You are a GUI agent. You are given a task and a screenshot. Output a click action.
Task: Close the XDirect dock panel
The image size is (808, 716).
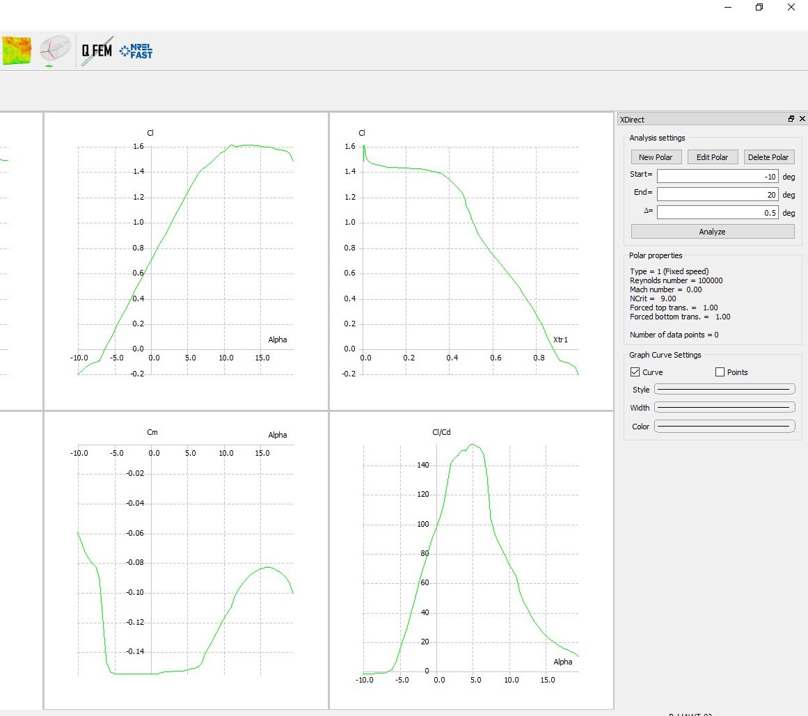(802, 119)
